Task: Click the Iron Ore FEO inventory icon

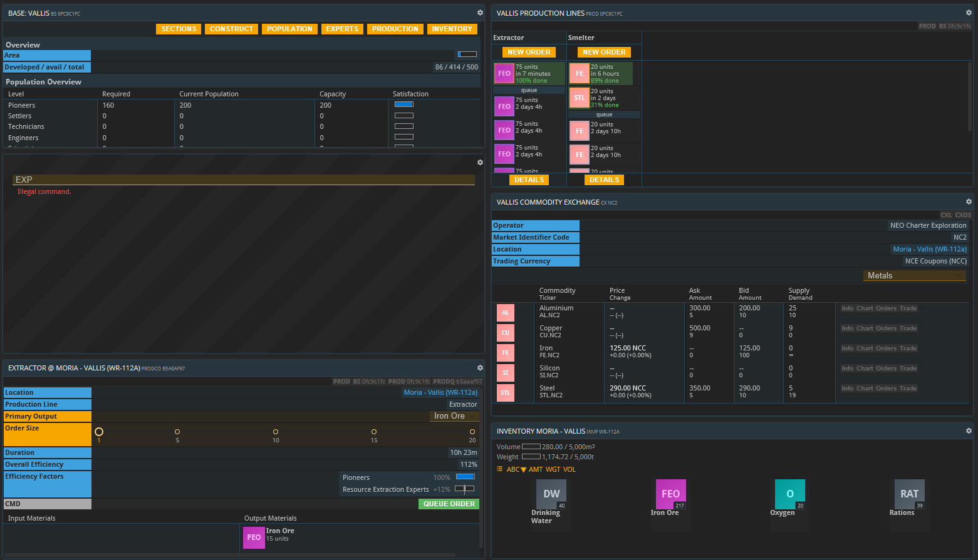Action: [670, 494]
